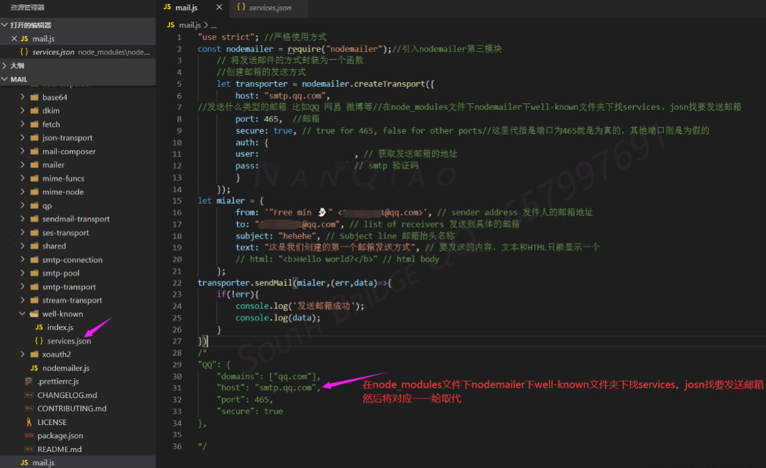766x468 pixels.
Task: Expand the 大纲 section
Action: click(4, 66)
